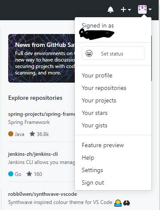Open Settings from the user menu
This screenshot has width=160, height=210.
[x=92, y=170]
